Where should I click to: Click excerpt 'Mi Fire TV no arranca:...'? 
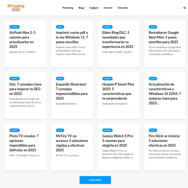click(x=68, y=155)
